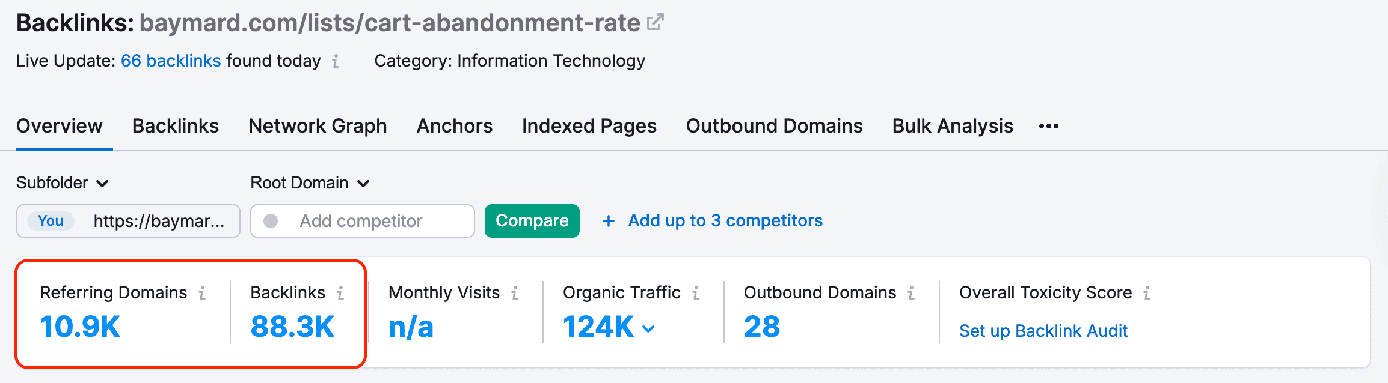Click info icon next to Live Update
The image size is (1388, 383).
336,61
